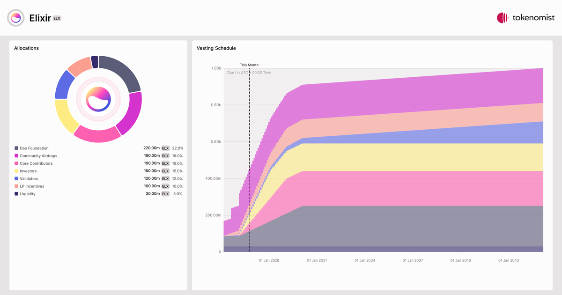Click the blue Validators donut segment
562x295 pixels.
[63, 85]
